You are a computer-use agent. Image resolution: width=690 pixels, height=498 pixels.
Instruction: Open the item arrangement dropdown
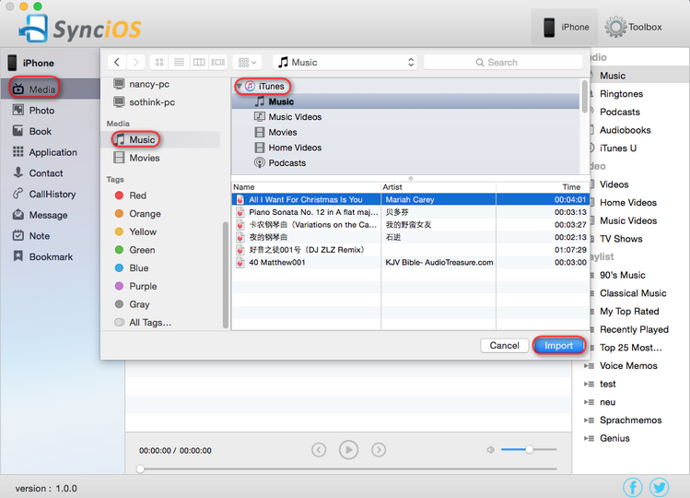click(x=247, y=62)
